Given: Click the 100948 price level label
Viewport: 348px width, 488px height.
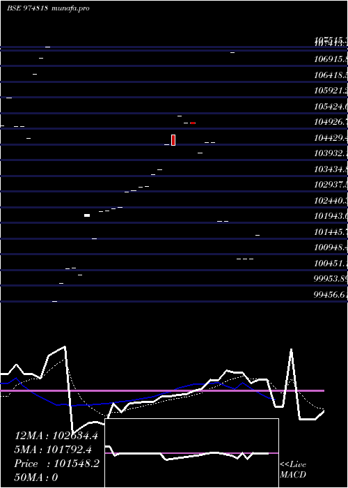Looking at the screenshot, I should (x=331, y=247).
